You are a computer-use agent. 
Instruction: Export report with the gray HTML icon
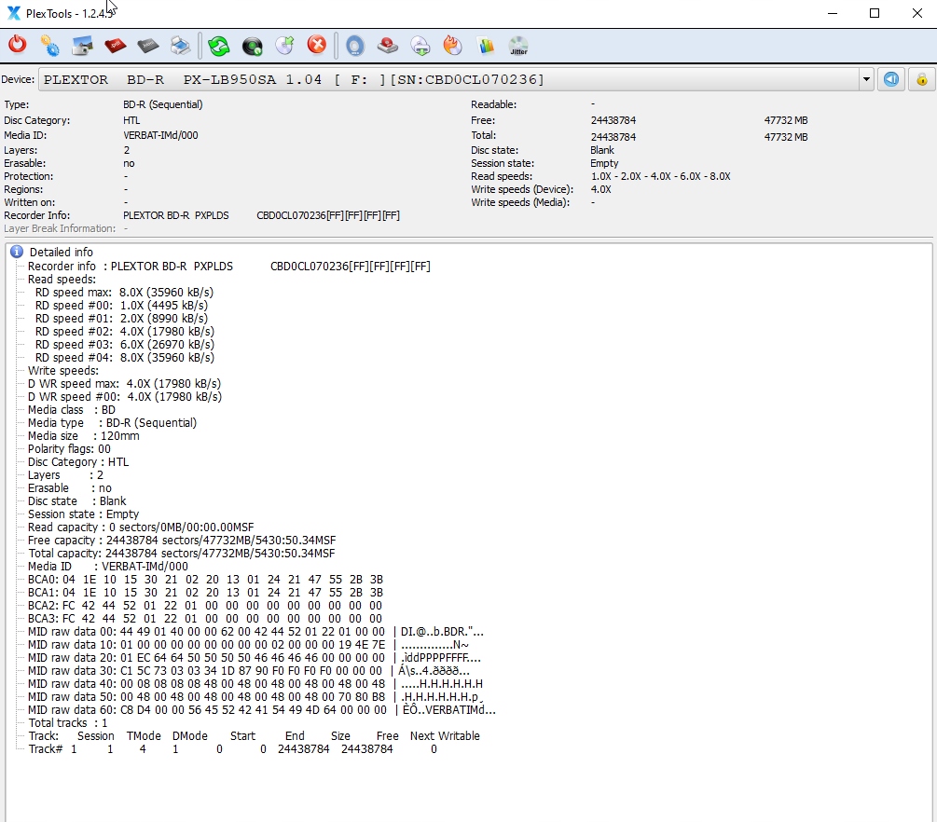tap(147, 46)
